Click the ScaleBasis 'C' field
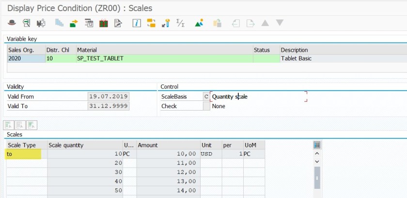407x198 pixels. coord(206,96)
